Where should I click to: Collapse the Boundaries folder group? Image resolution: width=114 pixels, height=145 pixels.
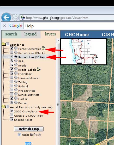tap(4, 44)
